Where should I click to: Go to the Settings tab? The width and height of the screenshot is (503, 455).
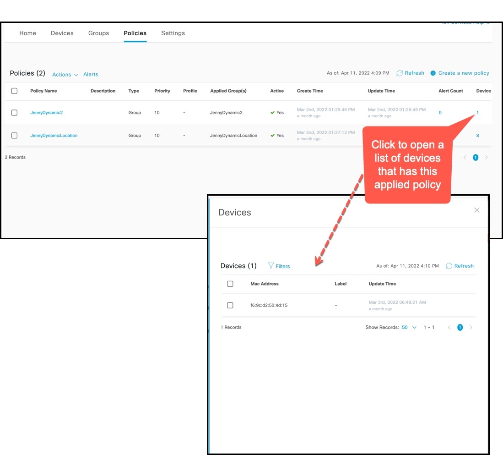tap(173, 33)
